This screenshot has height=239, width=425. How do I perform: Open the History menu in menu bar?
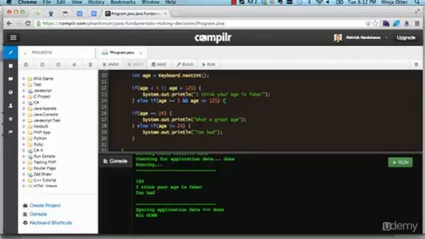(x=96, y=2)
